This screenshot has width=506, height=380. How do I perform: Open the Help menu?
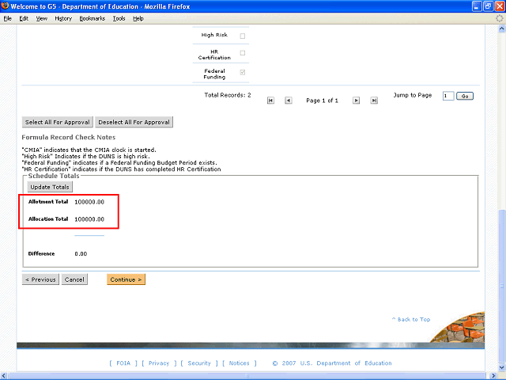138,18
